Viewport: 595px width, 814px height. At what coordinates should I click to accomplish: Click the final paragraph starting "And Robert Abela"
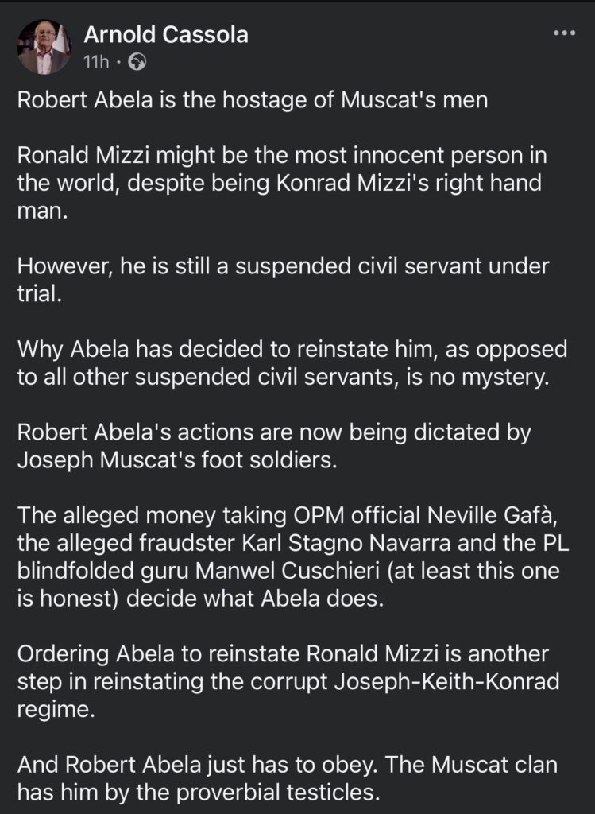[288, 778]
